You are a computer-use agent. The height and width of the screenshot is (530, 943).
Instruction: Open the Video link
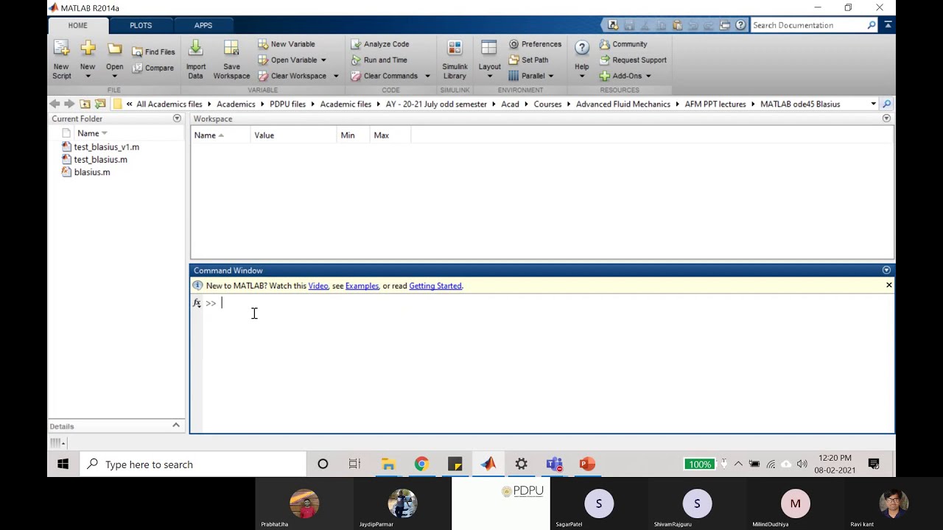pos(318,286)
